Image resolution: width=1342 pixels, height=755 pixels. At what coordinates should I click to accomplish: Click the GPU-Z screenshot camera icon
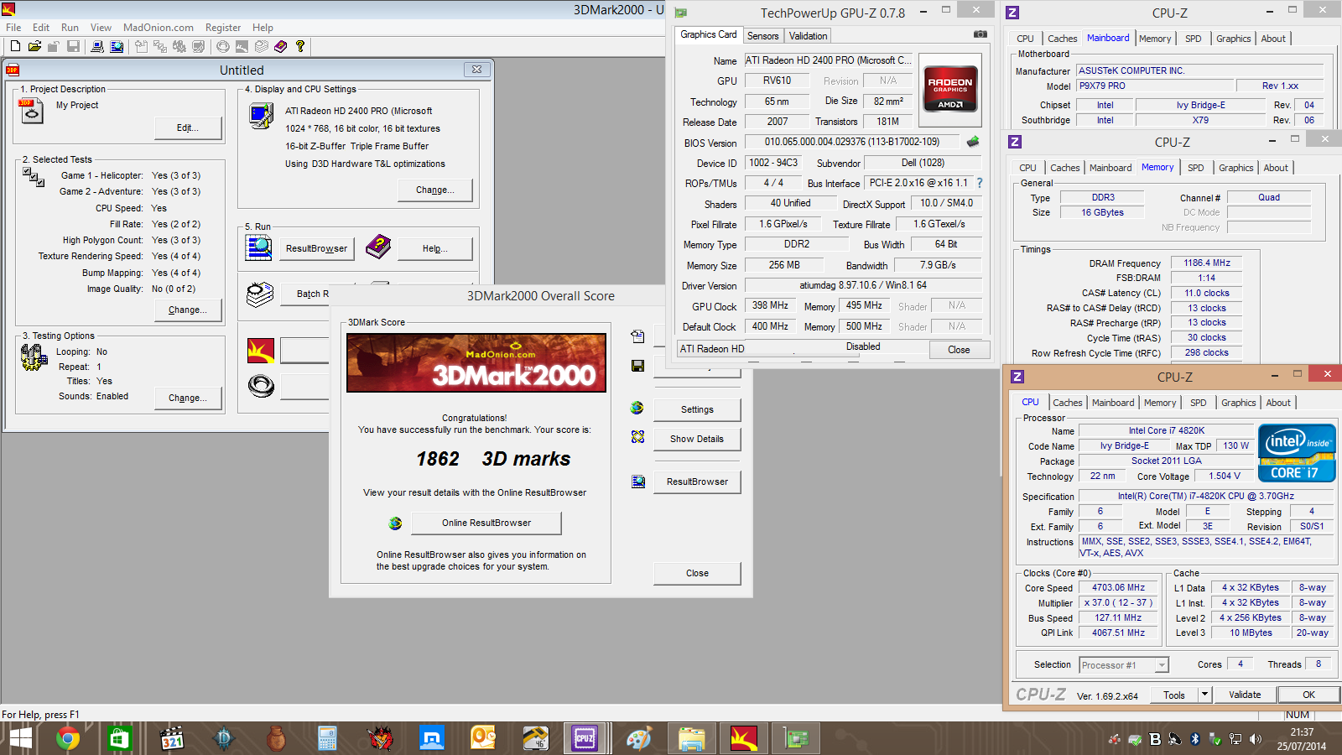point(980,34)
